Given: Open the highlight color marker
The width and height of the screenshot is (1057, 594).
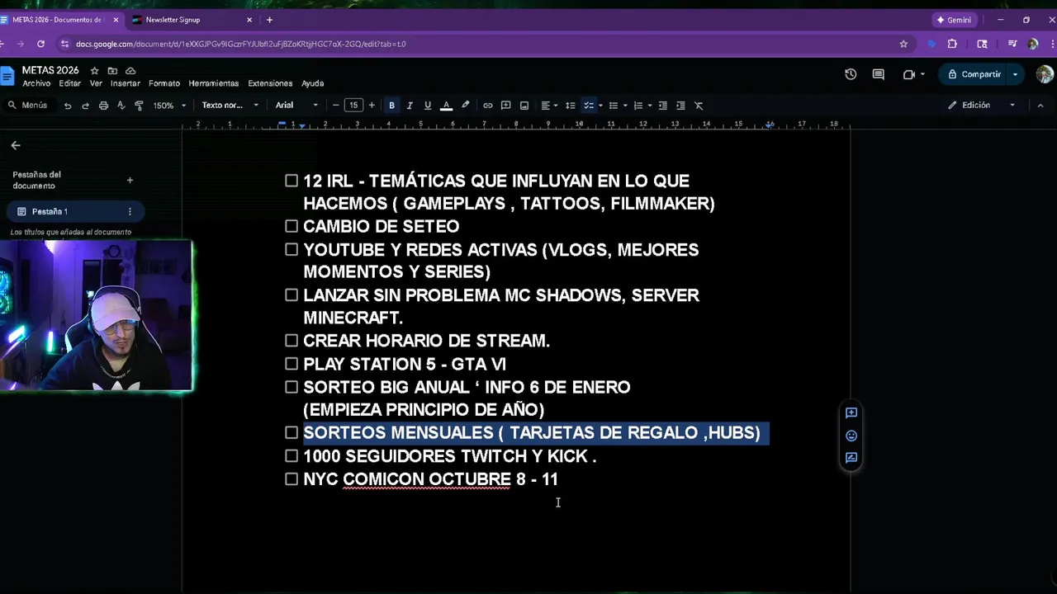Looking at the screenshot, I should [x=465, y=106].
